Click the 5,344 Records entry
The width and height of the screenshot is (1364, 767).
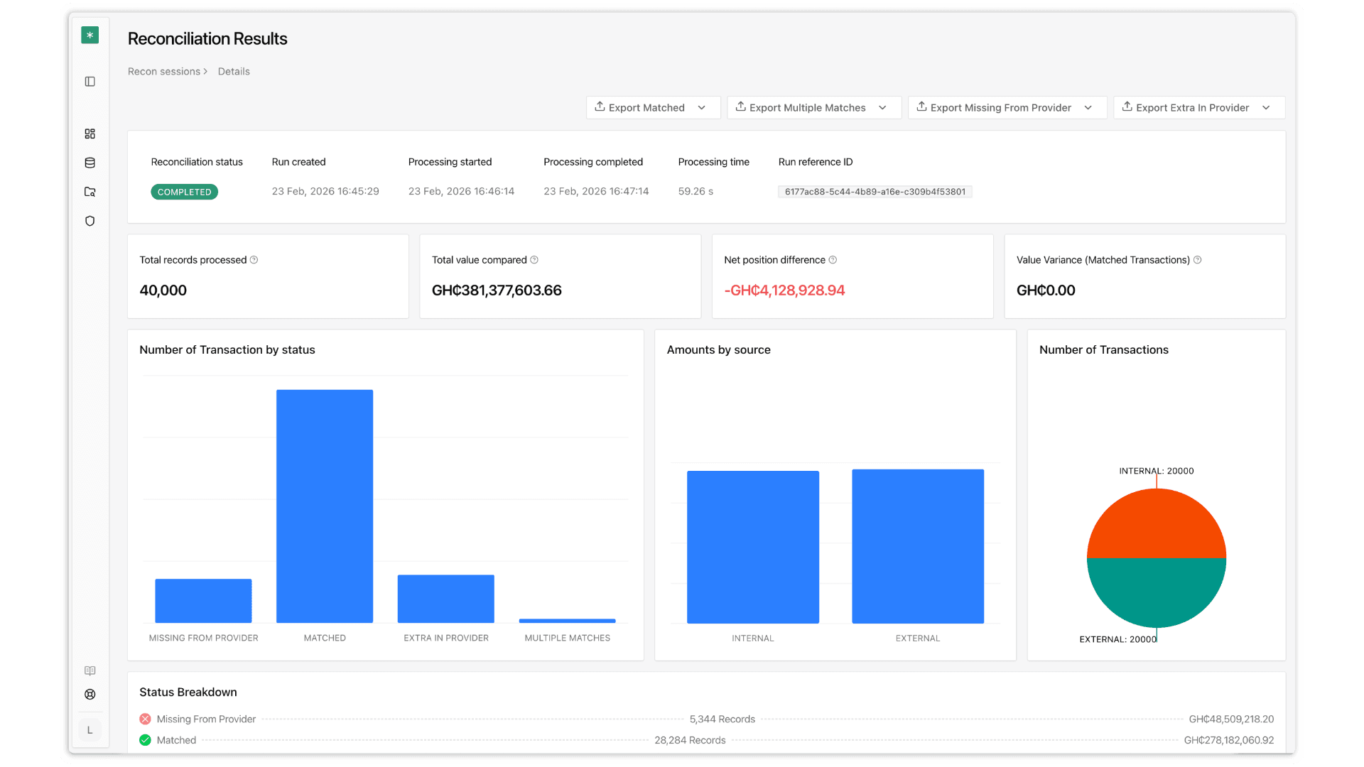pyautogui.click(x=722, y=719)
